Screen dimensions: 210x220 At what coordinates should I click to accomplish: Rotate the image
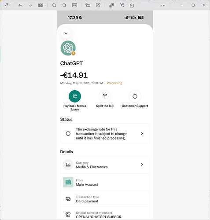click(x=88, y=5)
